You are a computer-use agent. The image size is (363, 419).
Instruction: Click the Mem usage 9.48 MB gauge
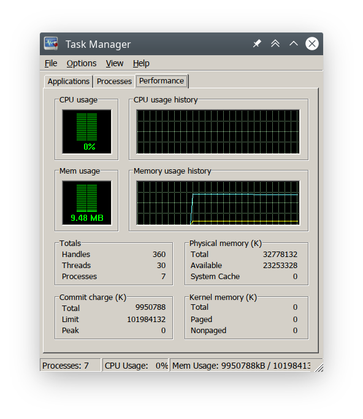[87, 203]
